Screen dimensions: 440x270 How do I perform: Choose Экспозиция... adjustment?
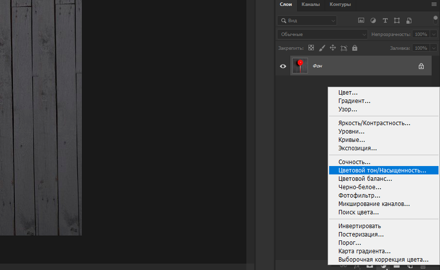coord(384,148)
